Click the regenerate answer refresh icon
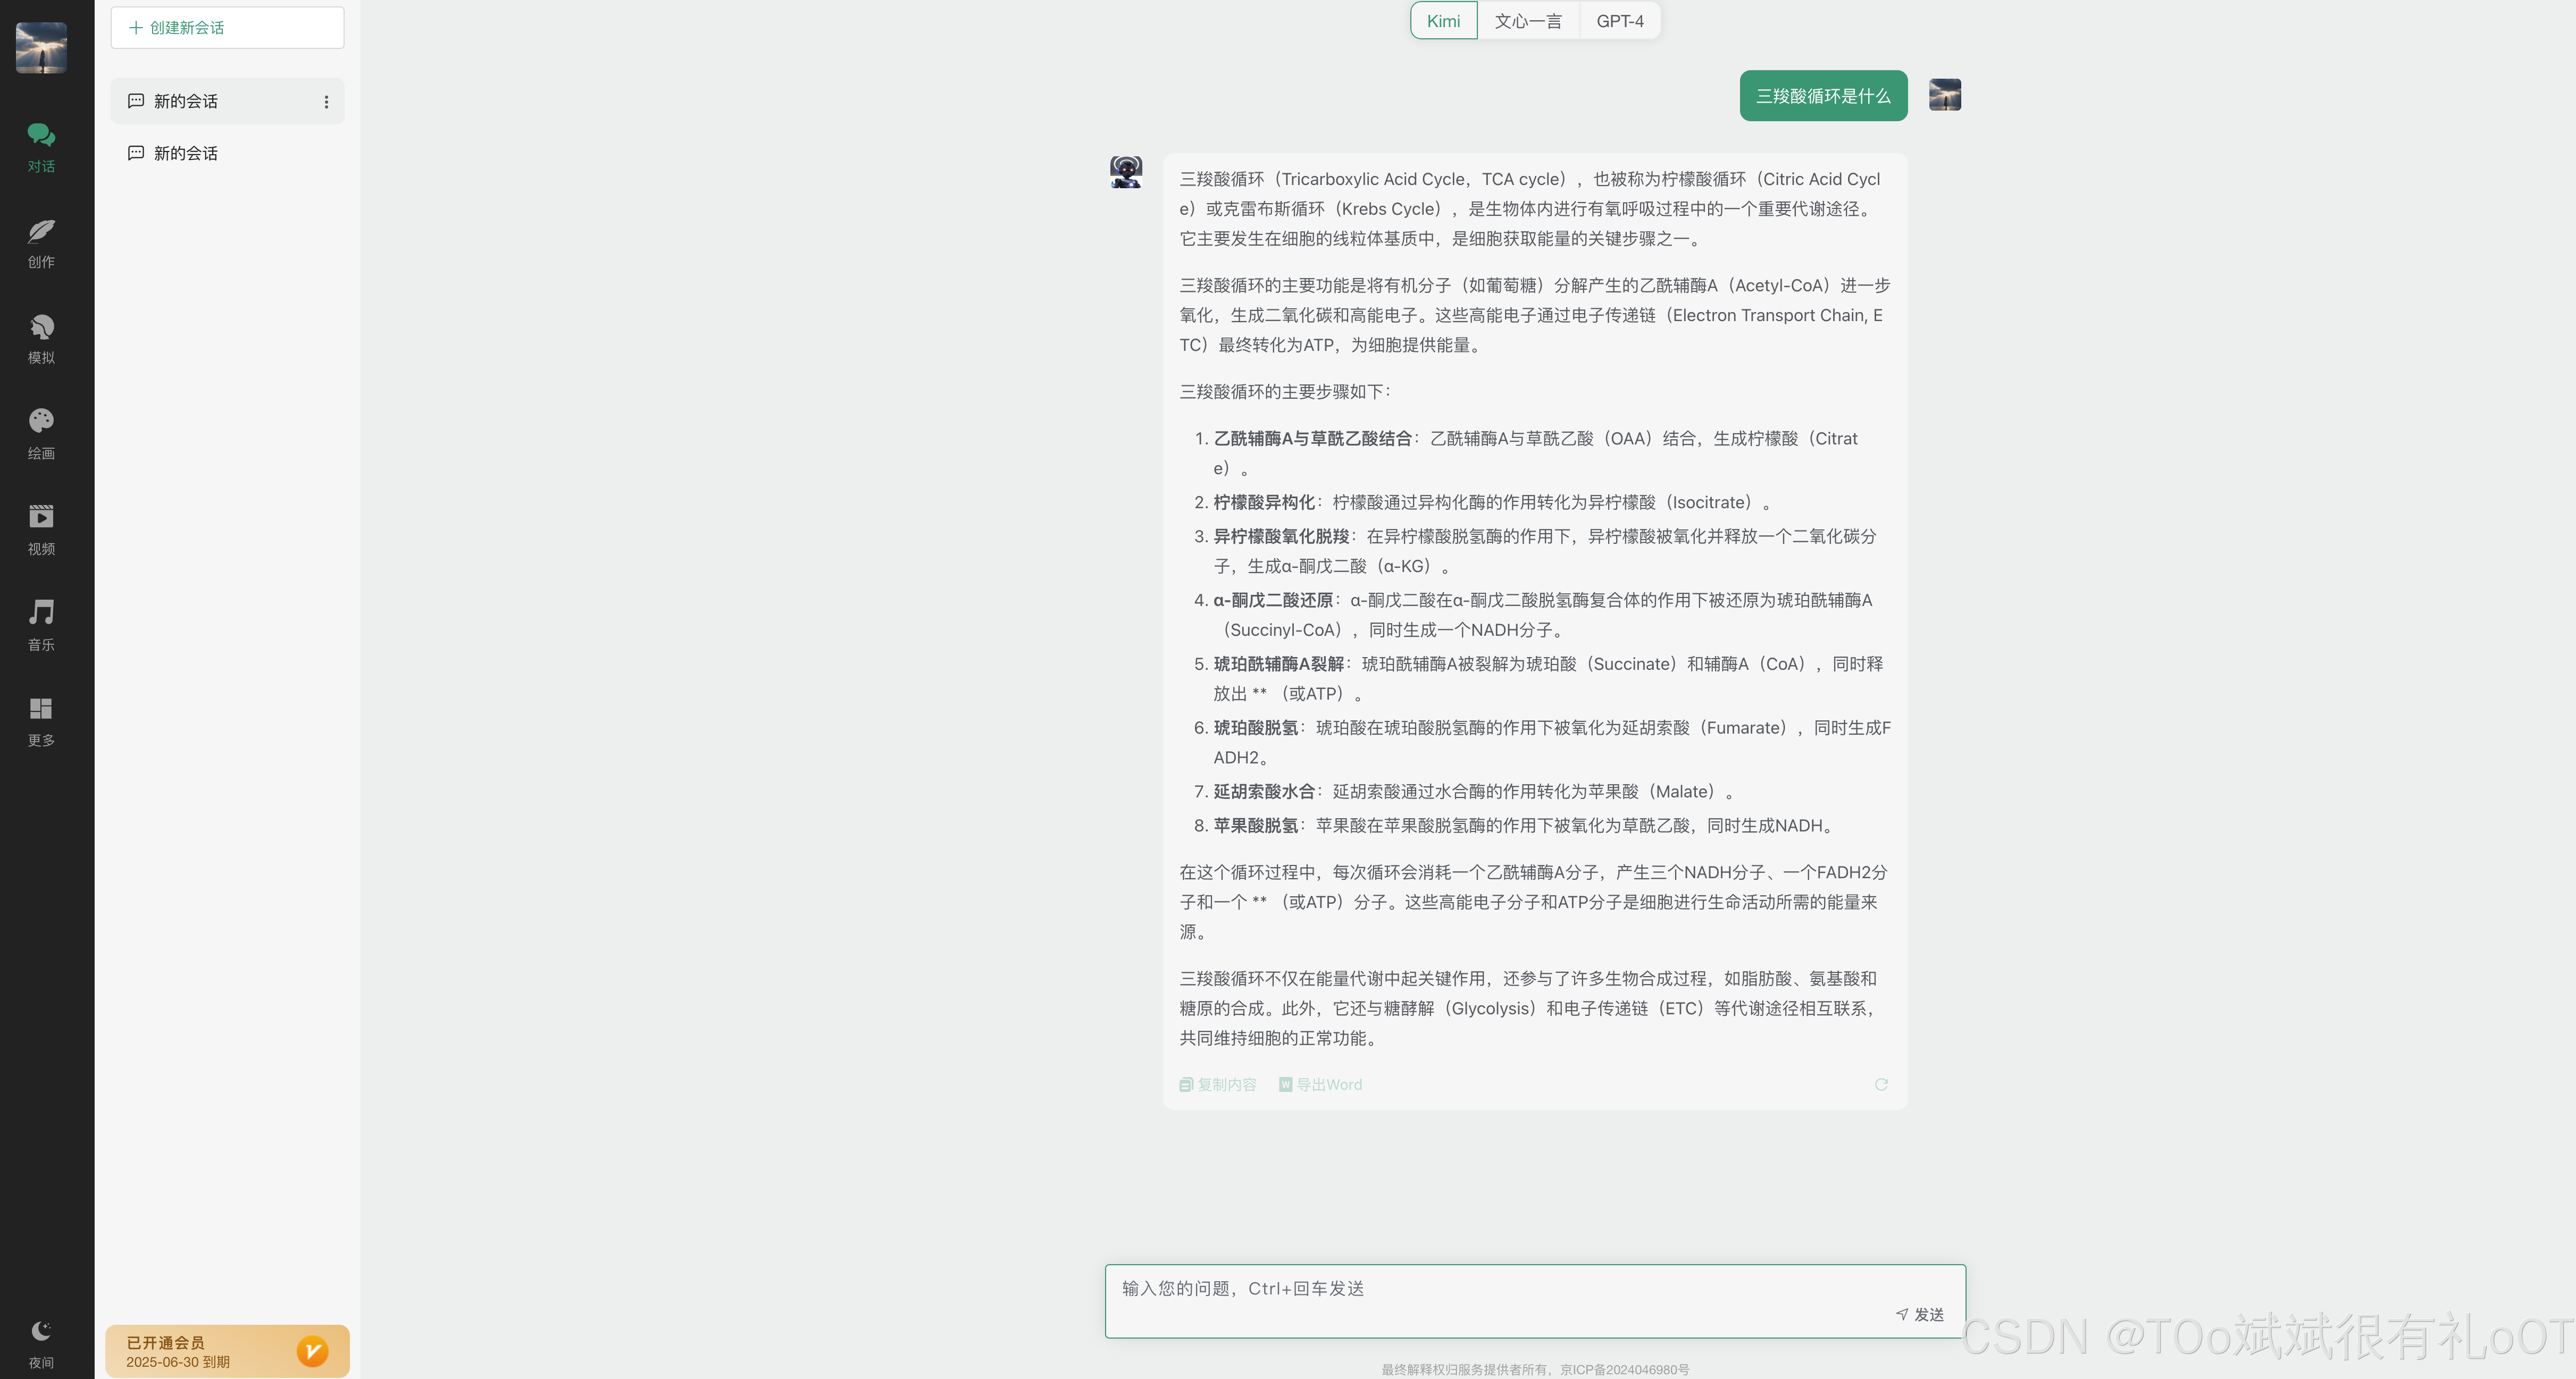The image size is (2576, 1379). pos(1881,1085)
